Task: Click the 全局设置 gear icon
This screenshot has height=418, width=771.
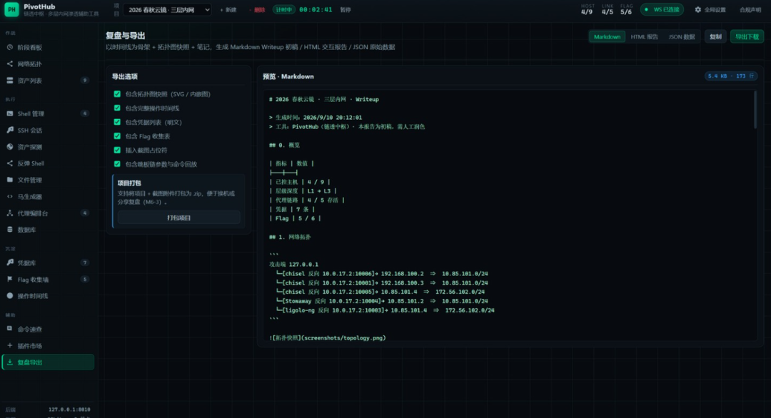Action: (x=697, y=9)
